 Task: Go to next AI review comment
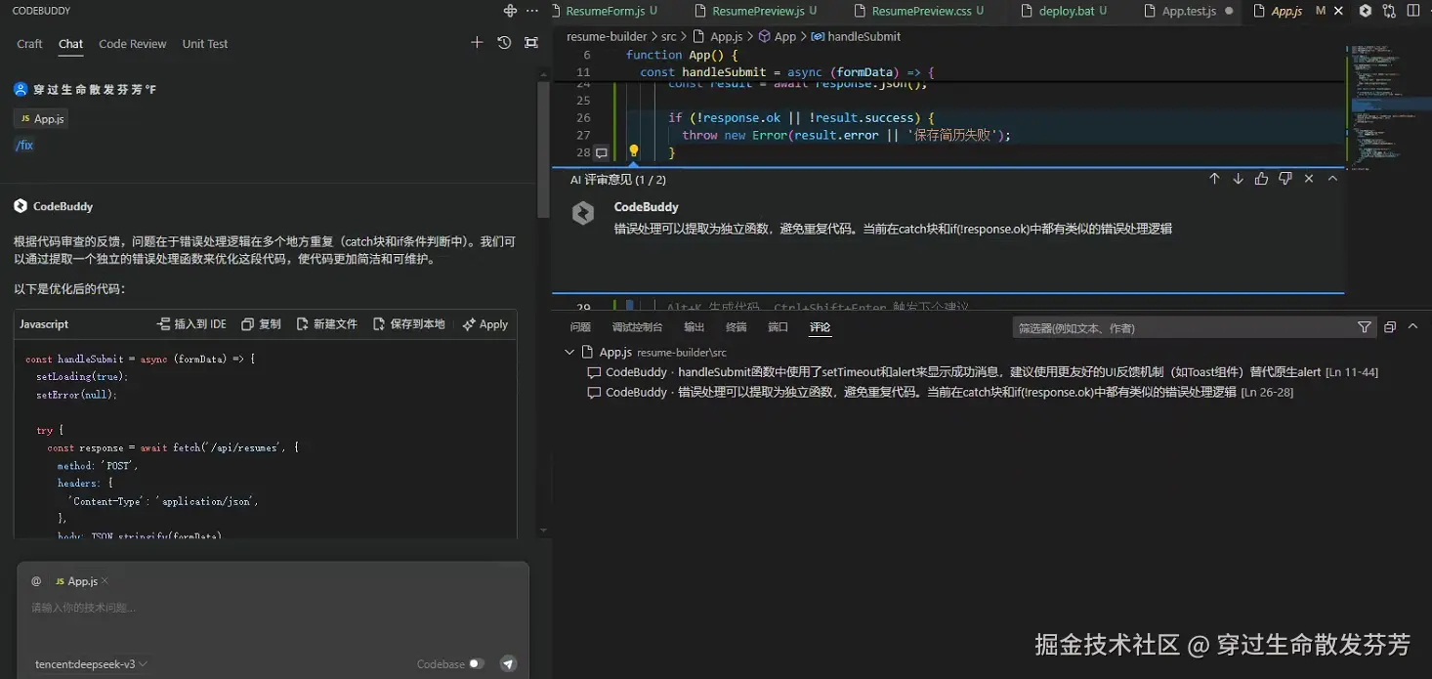click(1238, 179)
